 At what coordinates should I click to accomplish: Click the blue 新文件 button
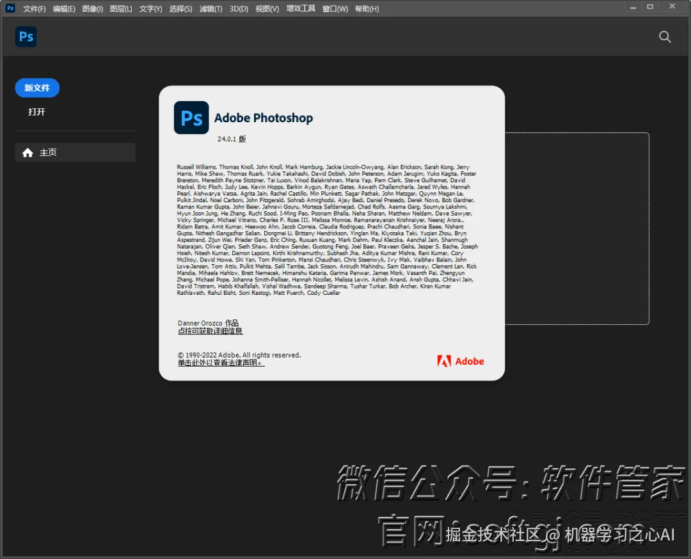(37, 88)
